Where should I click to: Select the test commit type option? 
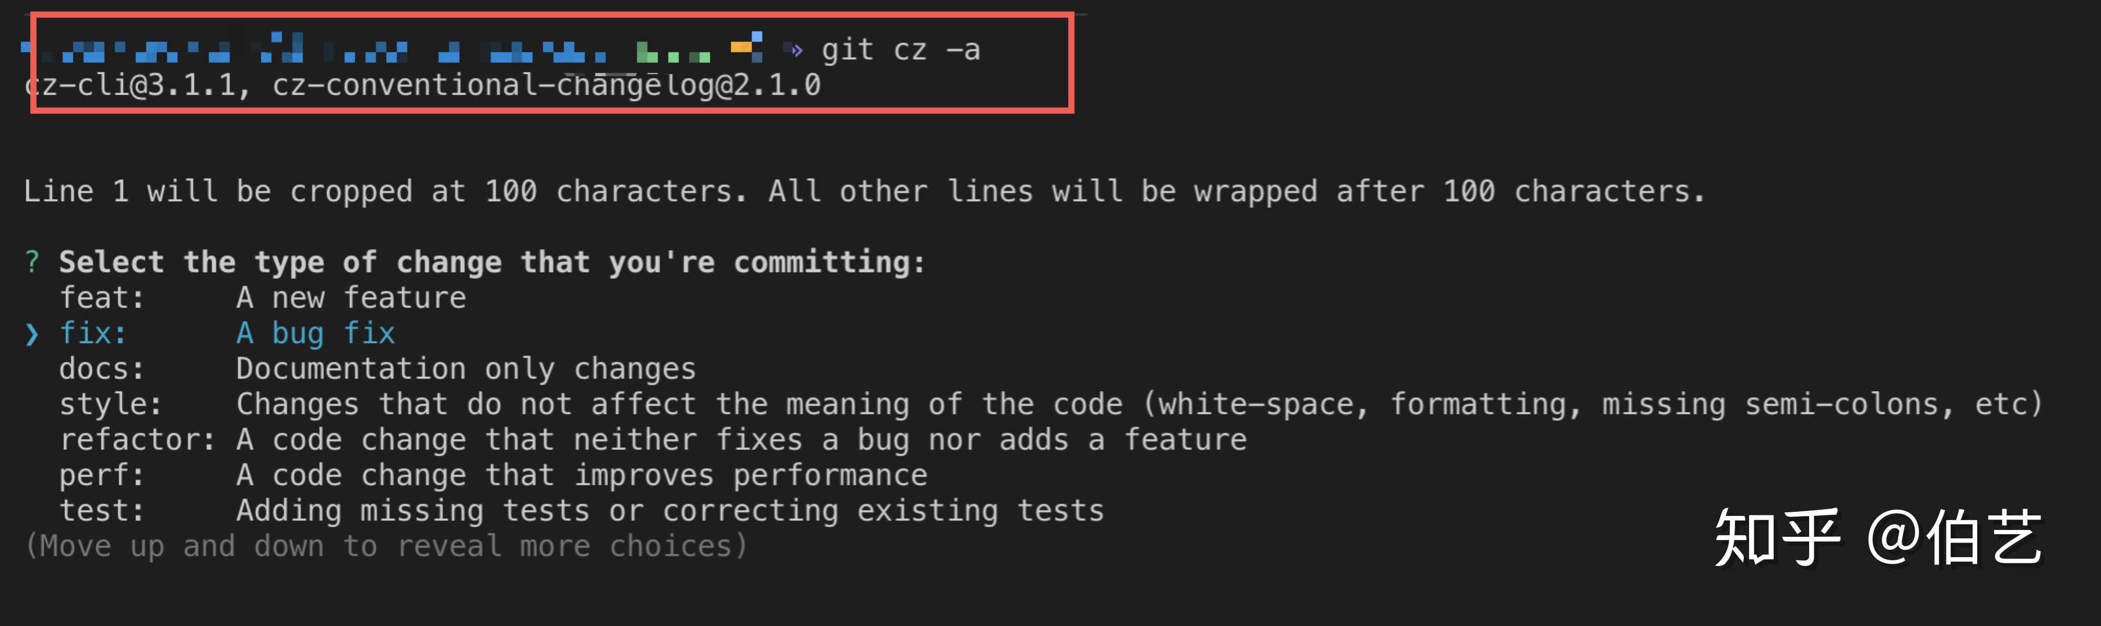point(582,511)
